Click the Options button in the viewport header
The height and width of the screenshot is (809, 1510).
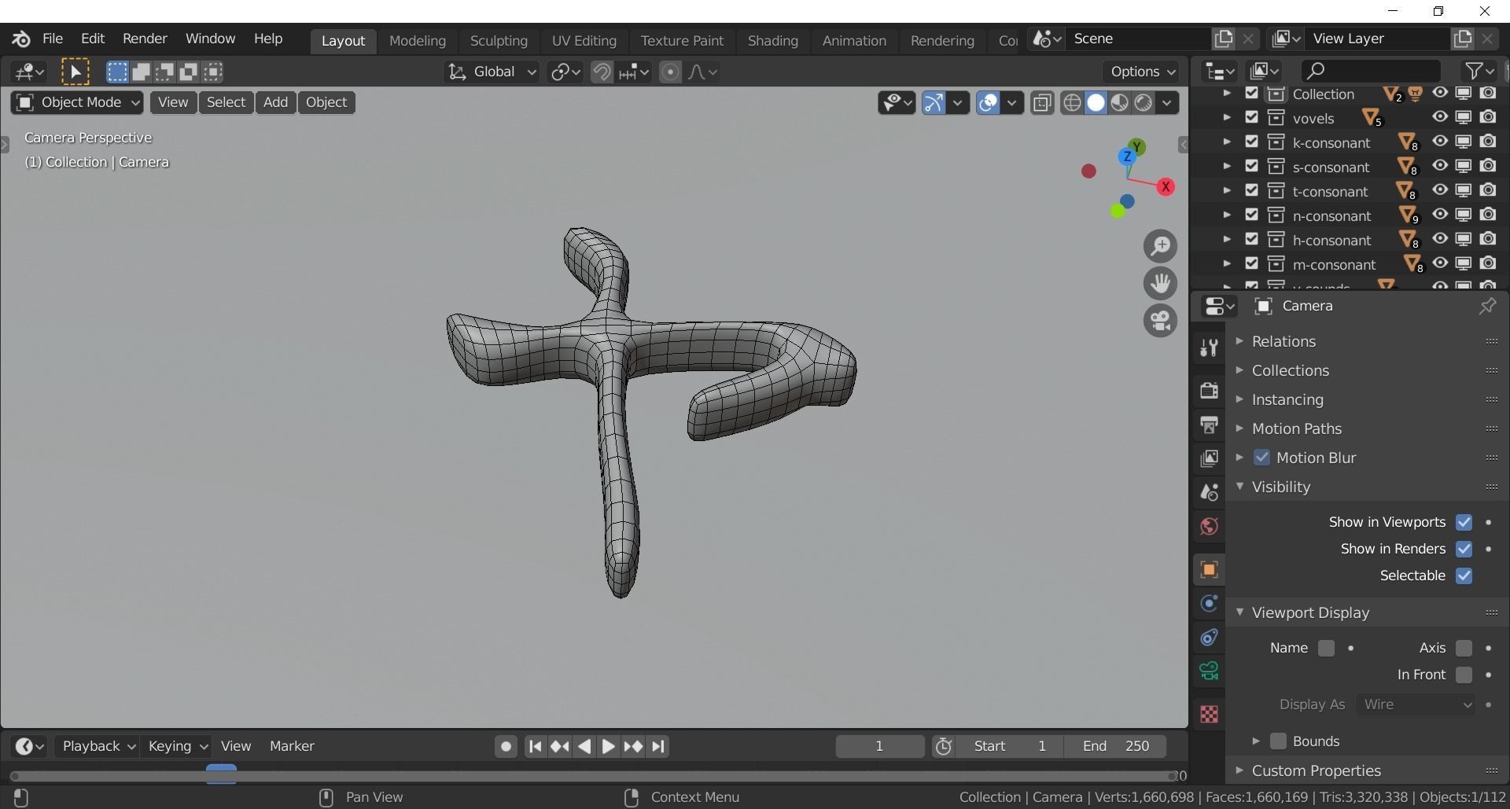tap(1141, 71)
